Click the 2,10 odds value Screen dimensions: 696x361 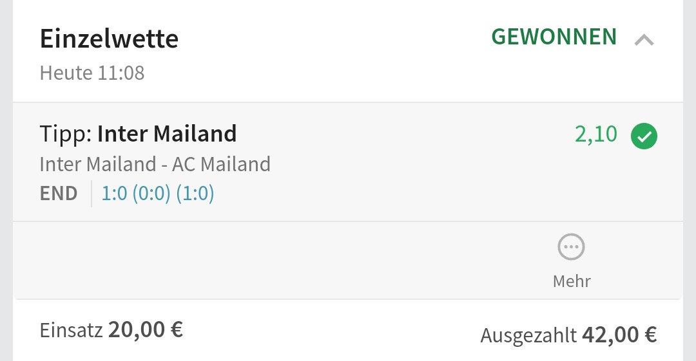coord(595,134)
